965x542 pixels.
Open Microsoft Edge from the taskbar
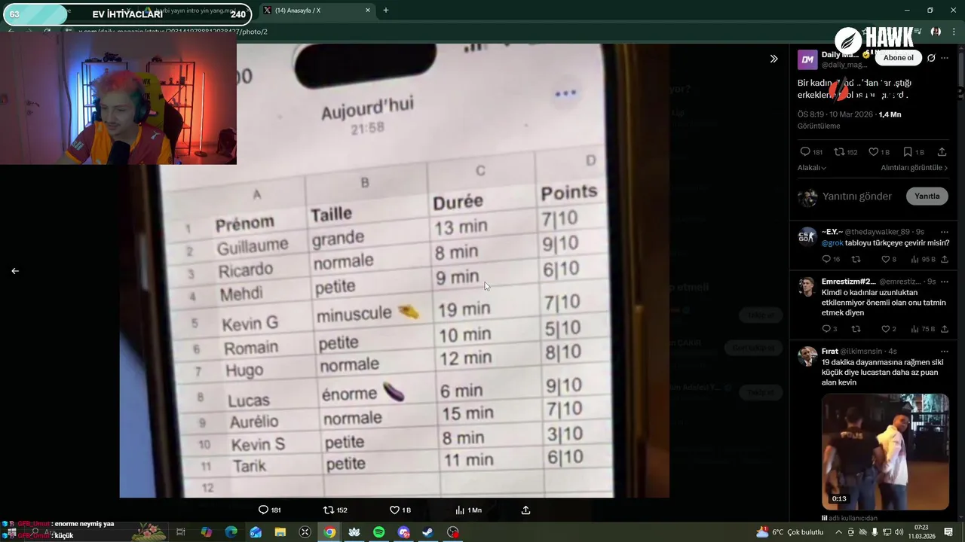[231, 532]
